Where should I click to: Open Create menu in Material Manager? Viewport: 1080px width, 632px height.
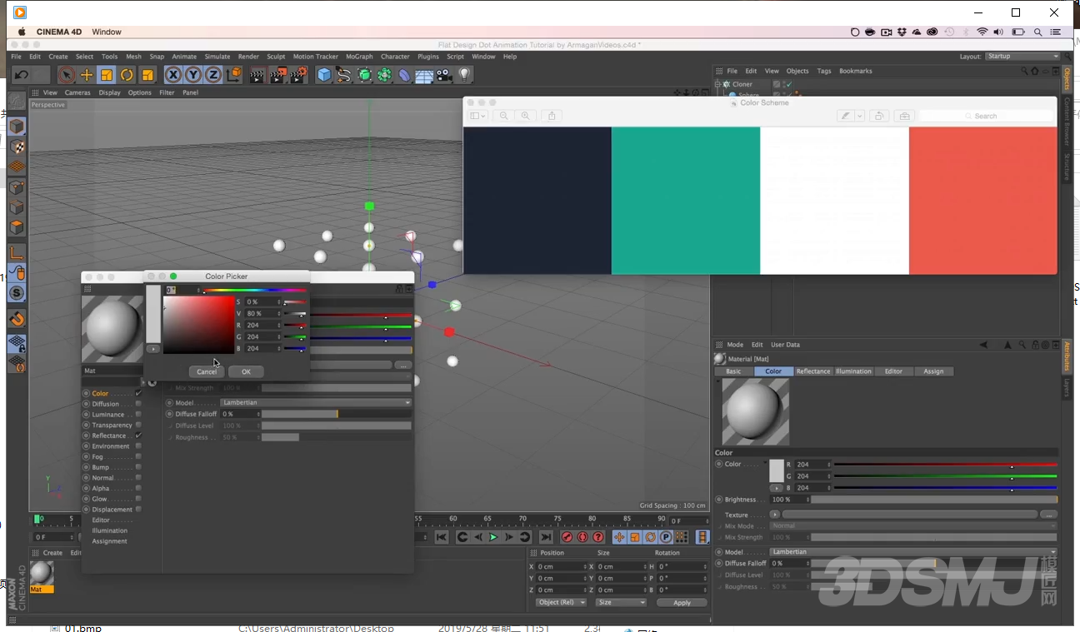(52, 553)
